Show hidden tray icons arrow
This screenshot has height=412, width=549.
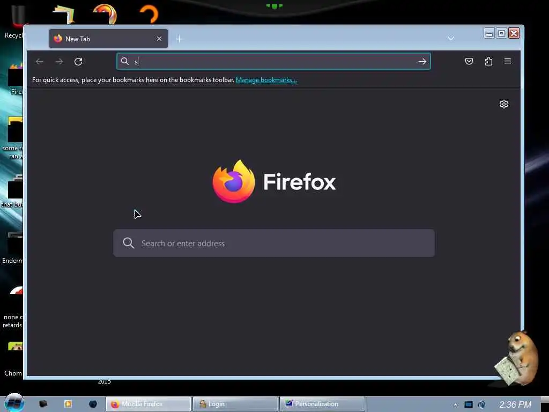pyautogui.click(x=455, y=404)
